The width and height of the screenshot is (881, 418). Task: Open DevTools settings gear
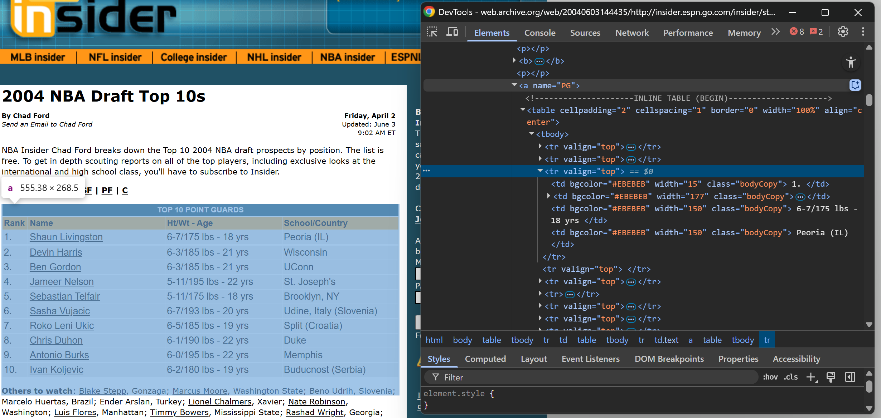click(x=843, y=32)
